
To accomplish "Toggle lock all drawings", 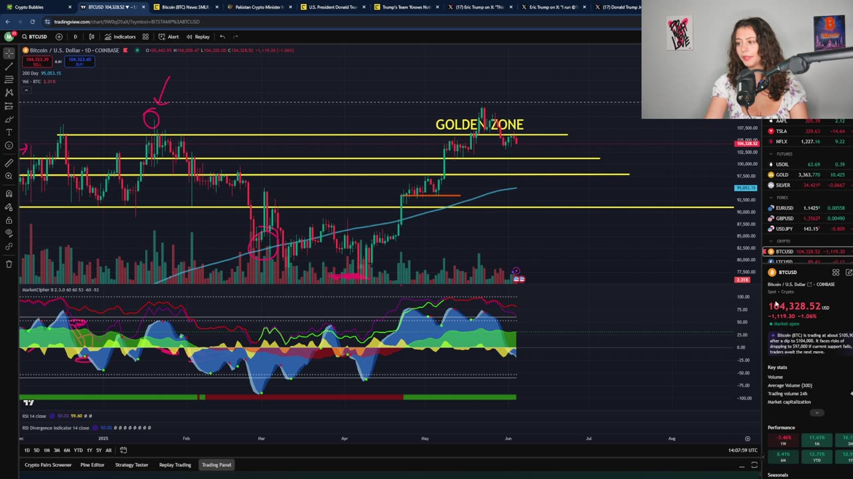I will coord(9,220).
